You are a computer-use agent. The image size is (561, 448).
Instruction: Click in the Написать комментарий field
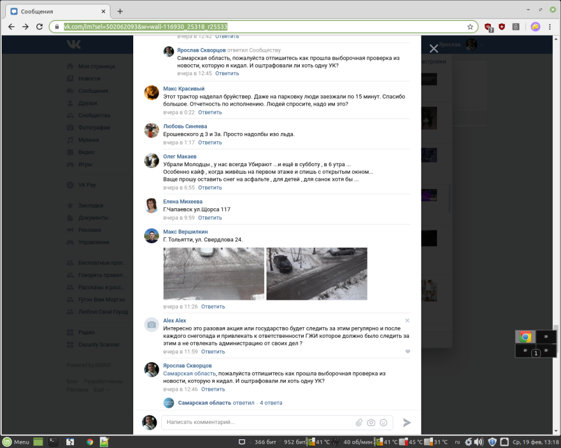(x=257, y=422)
